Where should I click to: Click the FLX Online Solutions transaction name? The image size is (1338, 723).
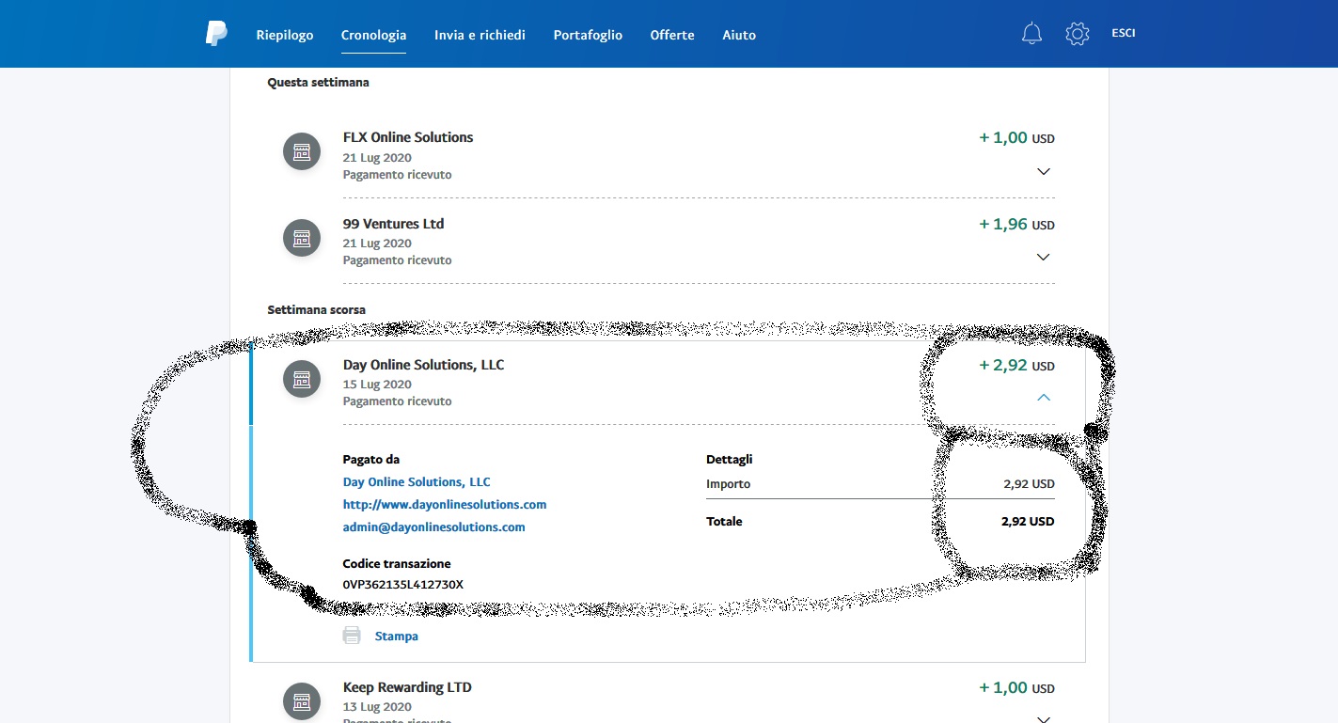pos(408,137)
